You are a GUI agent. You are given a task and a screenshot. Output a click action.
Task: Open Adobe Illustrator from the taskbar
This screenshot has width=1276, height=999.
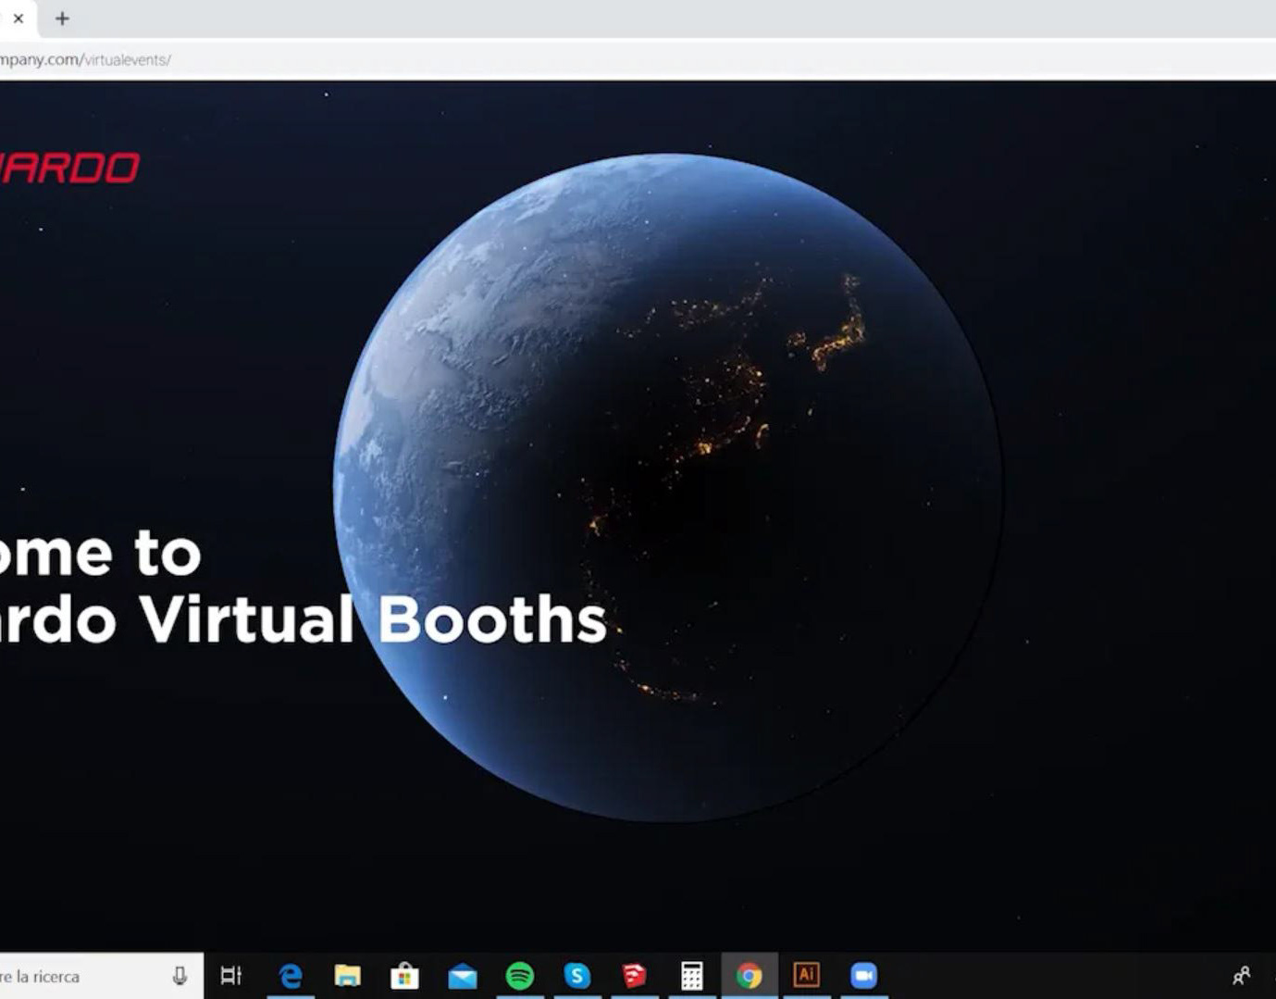click(x=807, y=975)
